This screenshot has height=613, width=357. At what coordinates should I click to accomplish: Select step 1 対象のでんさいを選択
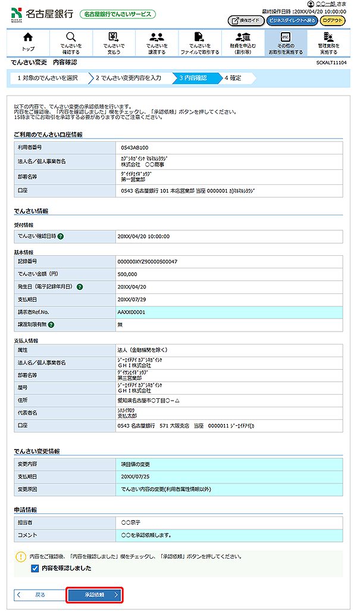(x=47, y=78)
